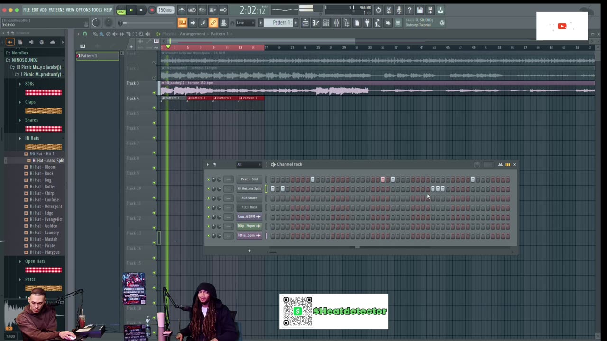Toggle the orange link chain icon
This screenshot has width=607, height=341.
(213, 23)
